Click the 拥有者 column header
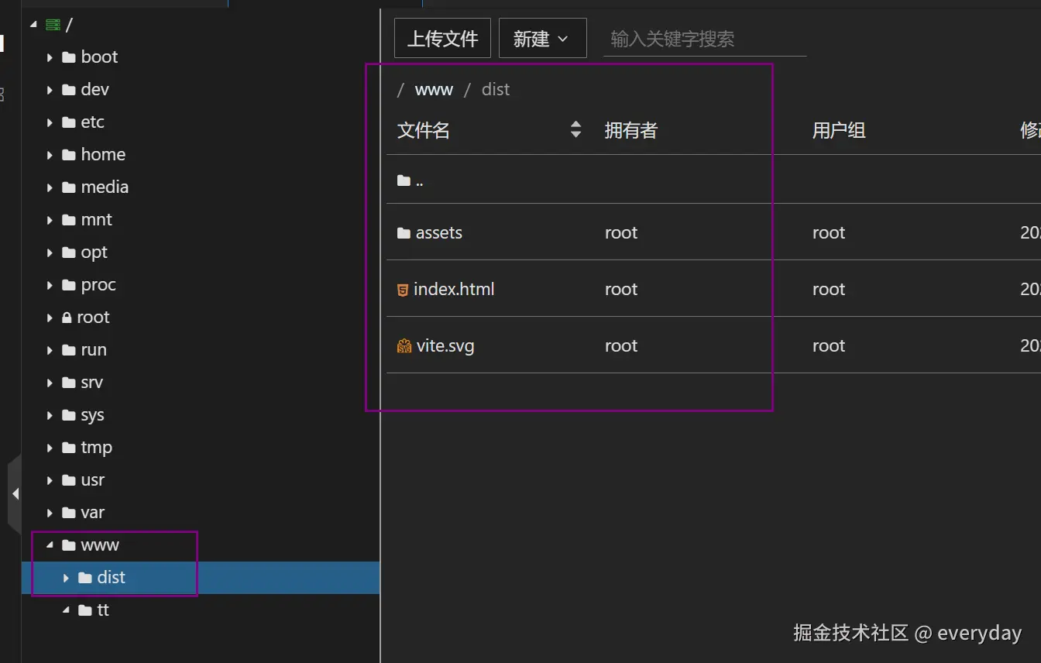 click(630, 130)
